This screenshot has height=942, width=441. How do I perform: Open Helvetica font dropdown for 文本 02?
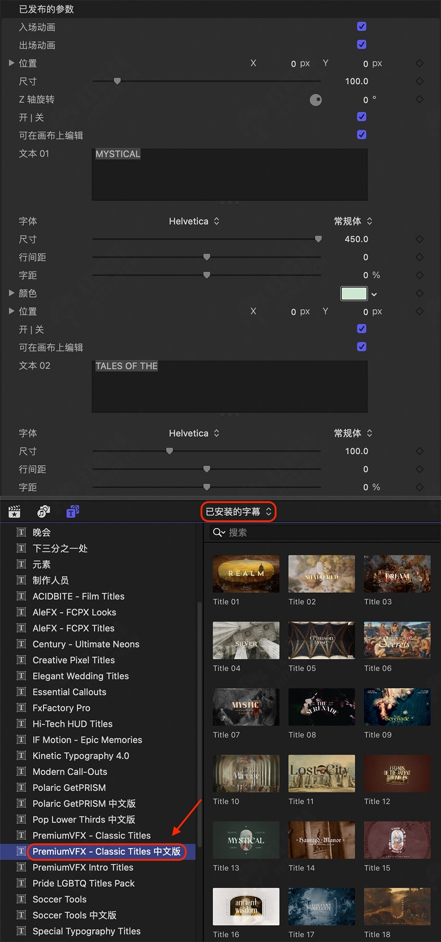click(194, 433)
